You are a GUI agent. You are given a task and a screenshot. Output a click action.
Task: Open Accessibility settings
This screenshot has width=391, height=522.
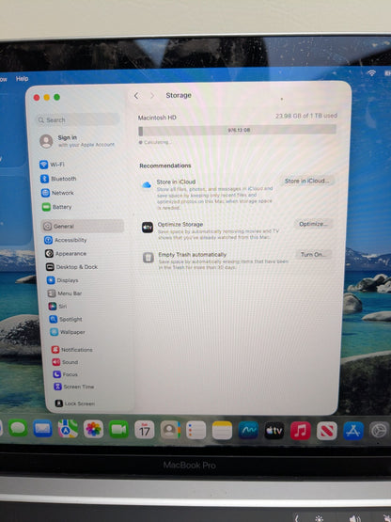(66, 240)
